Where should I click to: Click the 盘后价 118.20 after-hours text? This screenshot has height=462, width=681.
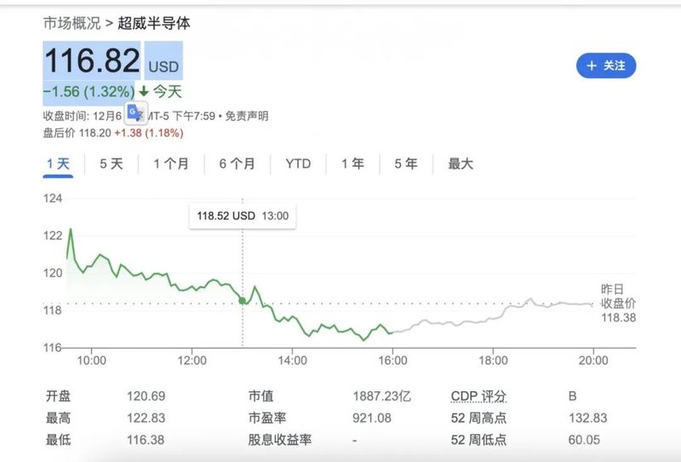[77, 133]
